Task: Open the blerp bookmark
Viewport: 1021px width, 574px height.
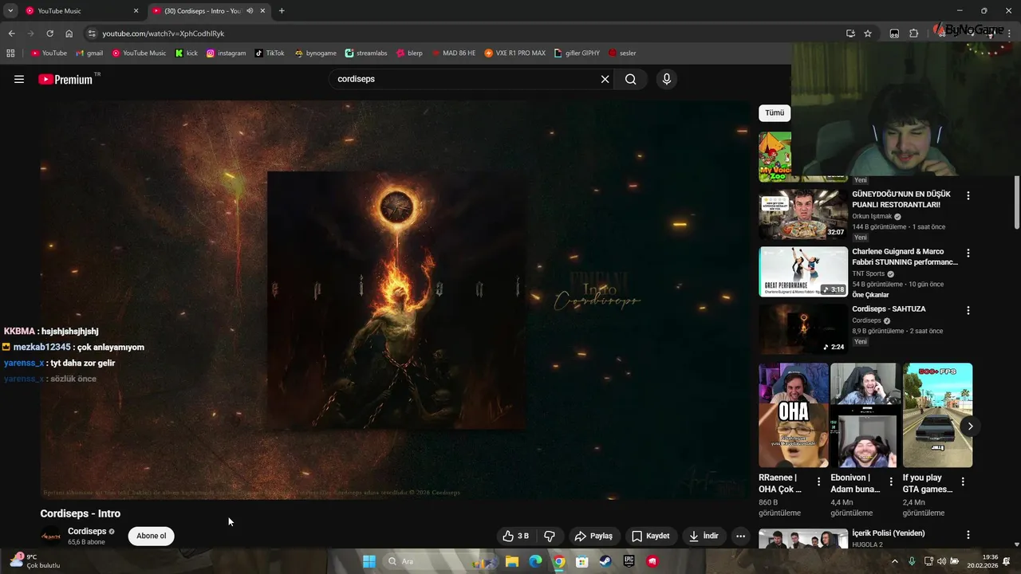Action: click(x=409, y=53)
